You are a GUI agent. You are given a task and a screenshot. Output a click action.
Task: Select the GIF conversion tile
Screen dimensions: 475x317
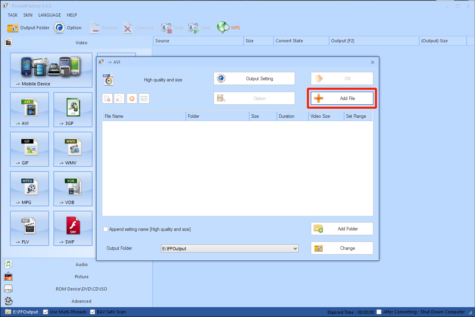point(30,149)
